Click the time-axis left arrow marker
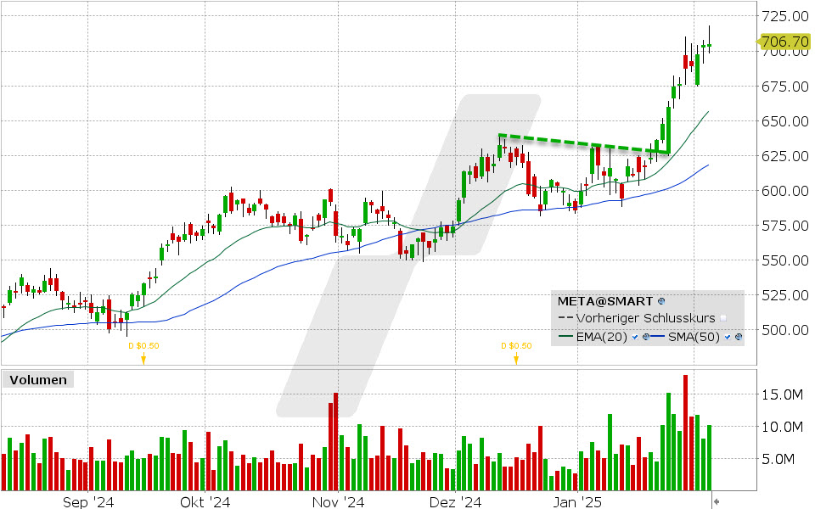This screenshot has height=509, width=815. pos(717,501)
